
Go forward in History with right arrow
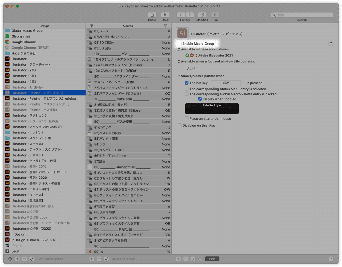[189, 15]
